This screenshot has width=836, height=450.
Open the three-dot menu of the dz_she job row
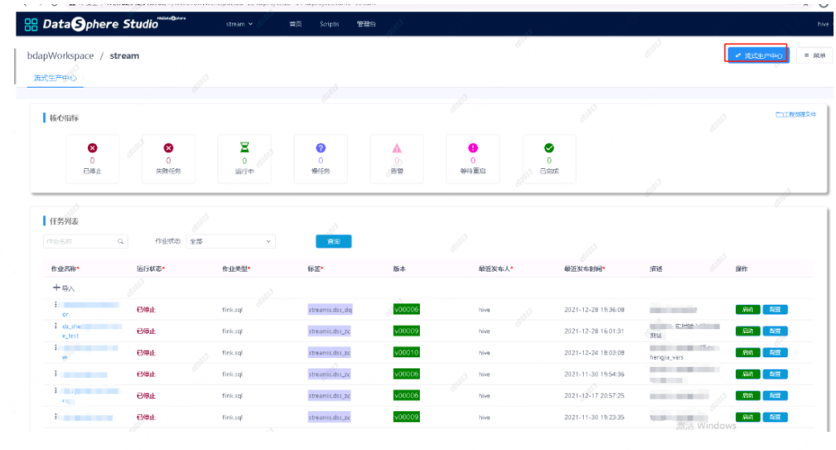[x=56, y=326]
